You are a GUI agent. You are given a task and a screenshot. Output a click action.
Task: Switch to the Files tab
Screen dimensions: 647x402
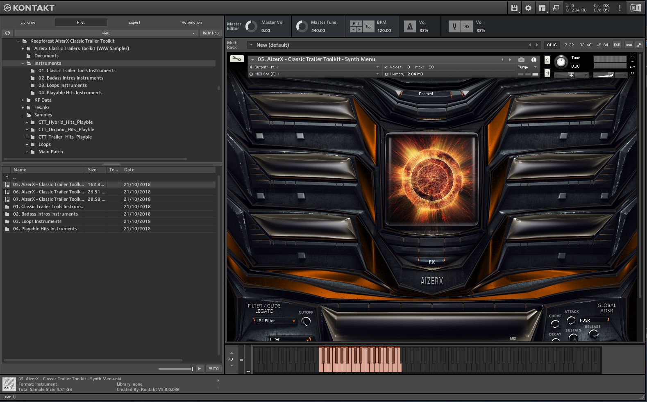[x=81, y=23]
